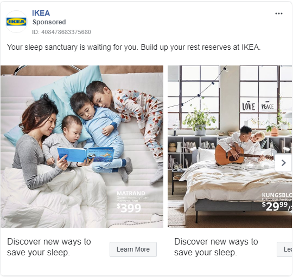This screenshot has width=293, height=277.
Task: Open the KUNGSBLOMMA bedroom guitar photo
Action: 230,147
